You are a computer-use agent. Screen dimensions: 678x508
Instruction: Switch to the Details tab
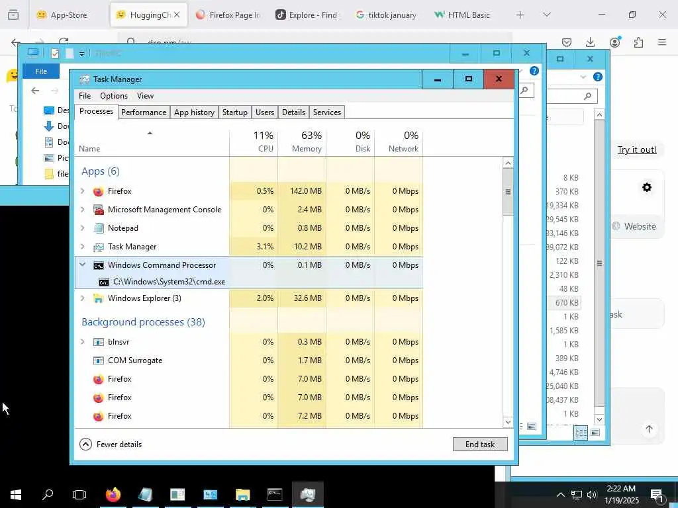click(293, 112)
